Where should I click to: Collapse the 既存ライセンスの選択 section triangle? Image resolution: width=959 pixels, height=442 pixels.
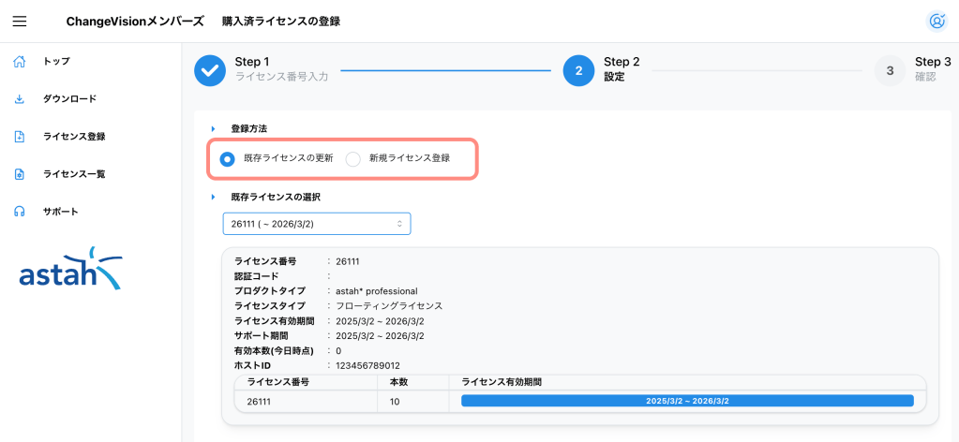coord(214,198)
